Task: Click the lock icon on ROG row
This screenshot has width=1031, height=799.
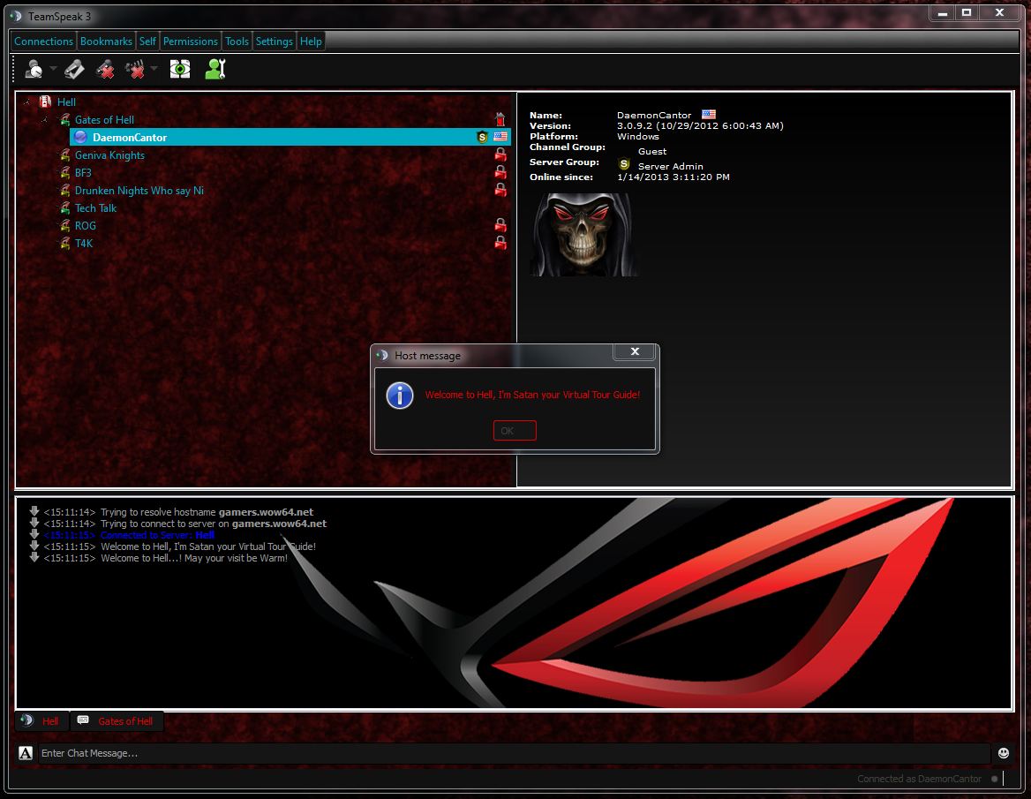Action: [x=500, y=225]
